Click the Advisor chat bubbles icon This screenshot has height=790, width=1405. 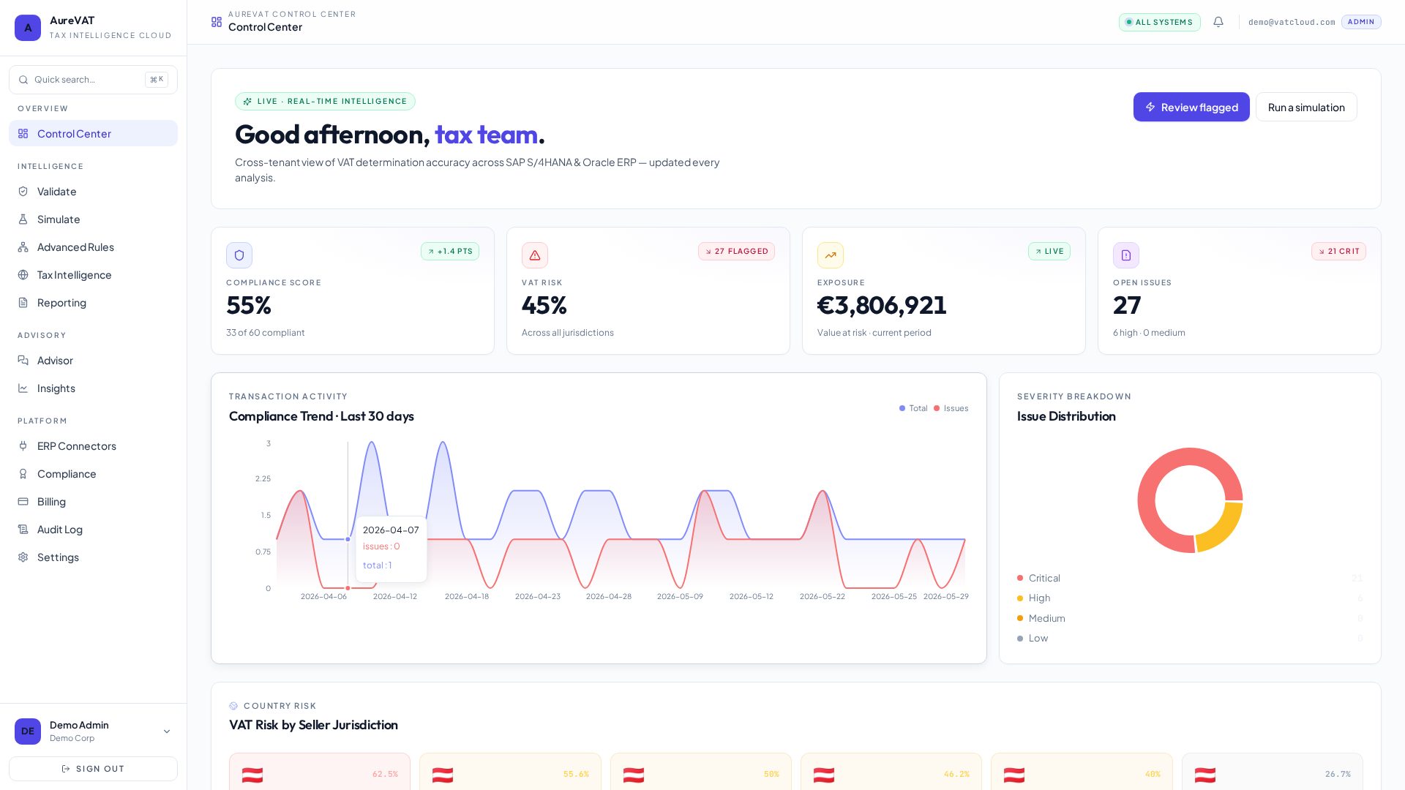click(x=23, y=361)
